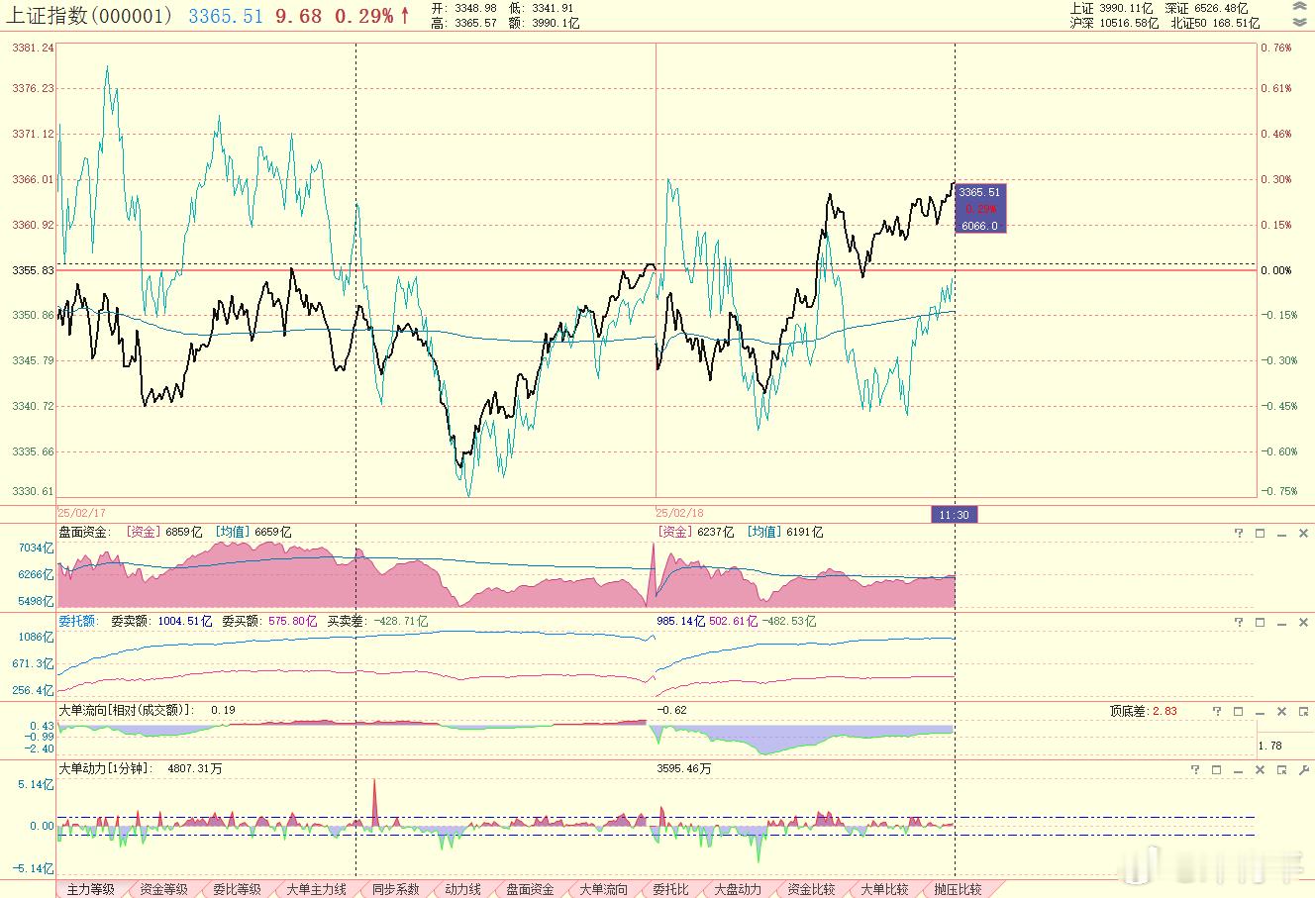Click the 11:30 time marker
This screenshot has height=898, width=1315.
[x=954, y=515]
